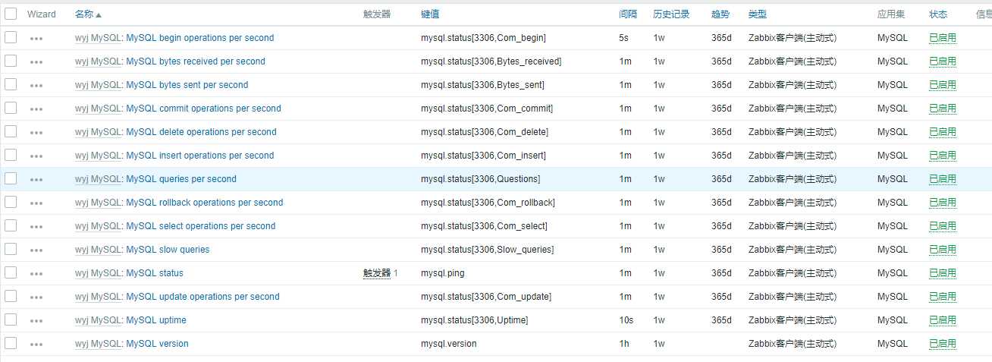Open MySQL version item link
The height and width of the screenshot is (362, 992).
(x=157, y=344)
